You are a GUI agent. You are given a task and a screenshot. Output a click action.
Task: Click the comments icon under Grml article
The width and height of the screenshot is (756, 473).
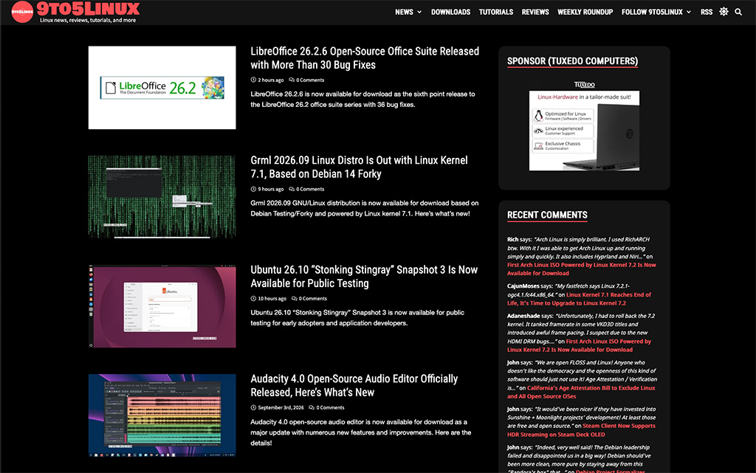tap(292, 190)
